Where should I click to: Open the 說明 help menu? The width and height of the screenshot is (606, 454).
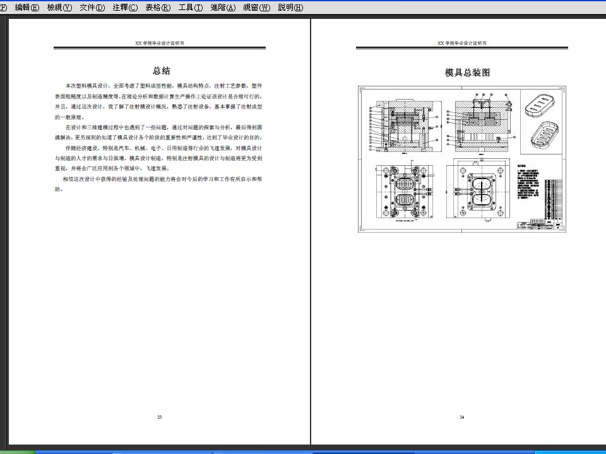pyautogui.click(x=288, y=8)
